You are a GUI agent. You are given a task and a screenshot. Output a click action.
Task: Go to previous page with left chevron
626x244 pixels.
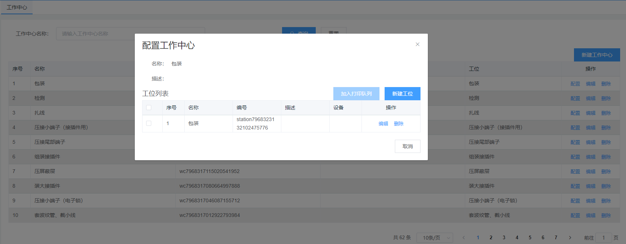(464, 238)
